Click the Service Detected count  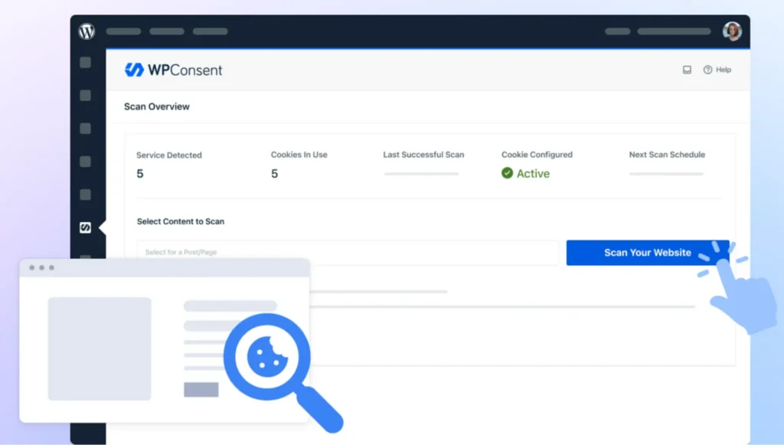(140, 174)
